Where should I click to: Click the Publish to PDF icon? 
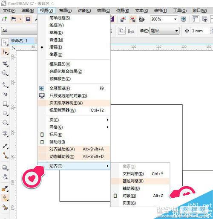pos(142,19)
